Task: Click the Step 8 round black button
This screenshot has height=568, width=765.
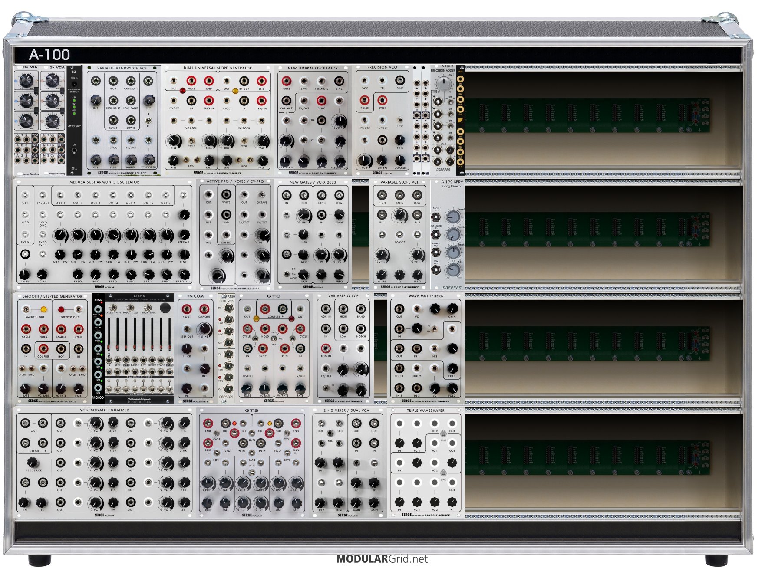Action: tap(165, 308)
